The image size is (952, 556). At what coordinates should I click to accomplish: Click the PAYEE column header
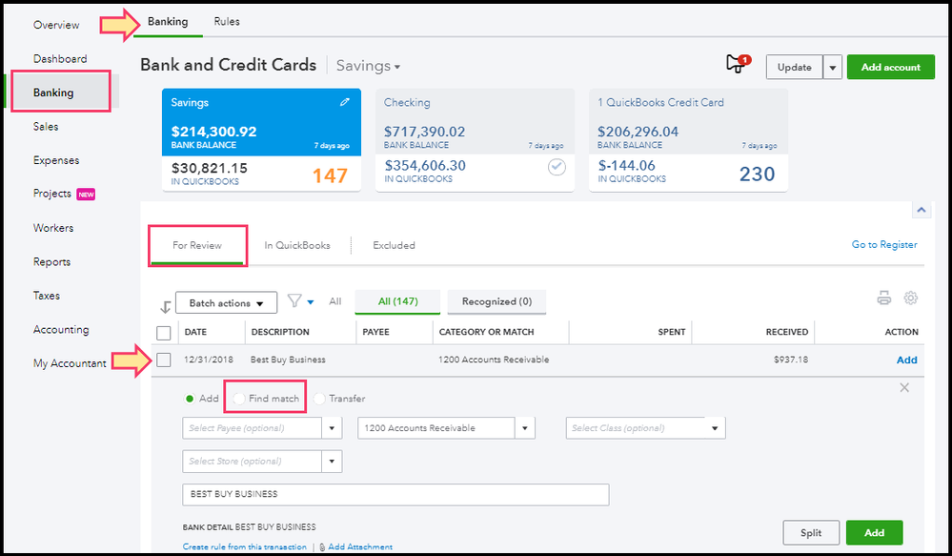(375, 332)
